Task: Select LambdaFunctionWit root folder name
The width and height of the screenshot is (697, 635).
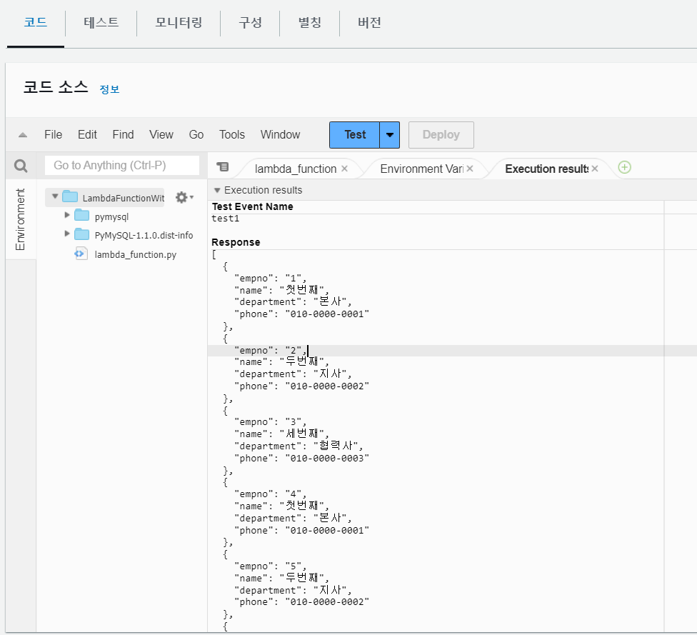Action: [x=123, y=198]
